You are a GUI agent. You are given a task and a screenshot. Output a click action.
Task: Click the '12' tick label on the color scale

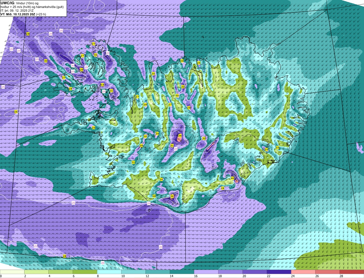tap(147, 276)
